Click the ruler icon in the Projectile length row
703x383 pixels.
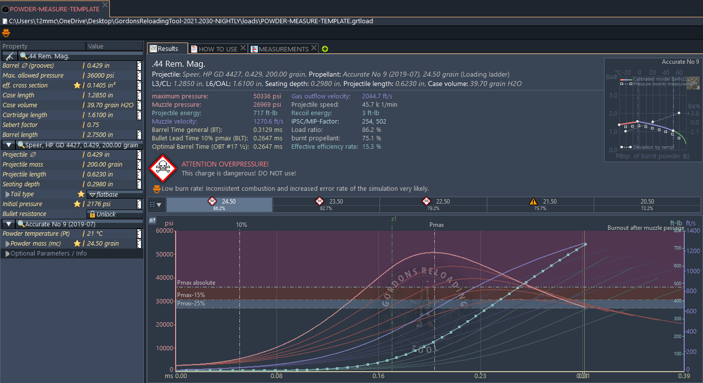(x=139, y=174)
